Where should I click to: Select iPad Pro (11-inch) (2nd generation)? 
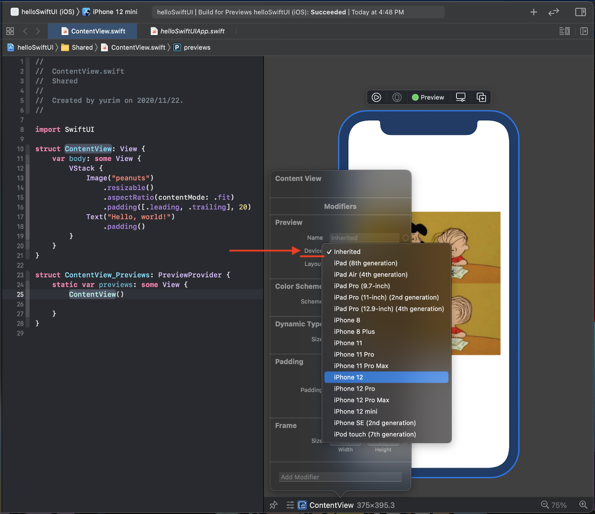(x=386, y=297)
